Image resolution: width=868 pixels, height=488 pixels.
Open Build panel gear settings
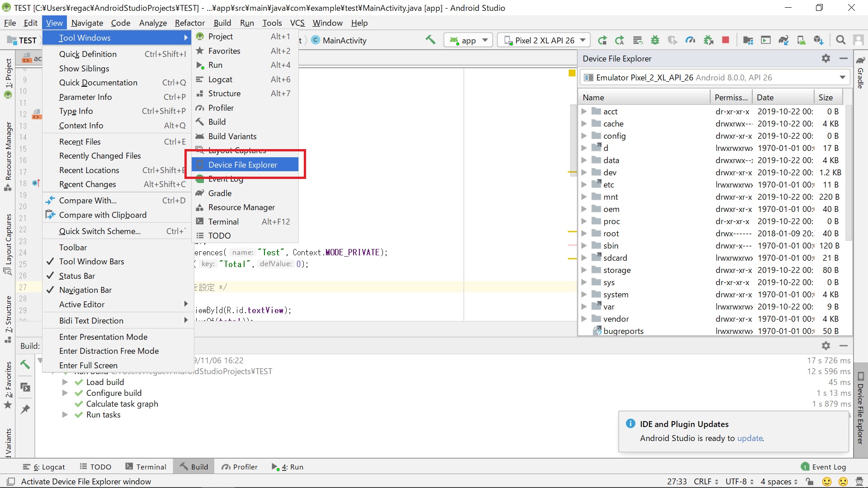[826, 346]
